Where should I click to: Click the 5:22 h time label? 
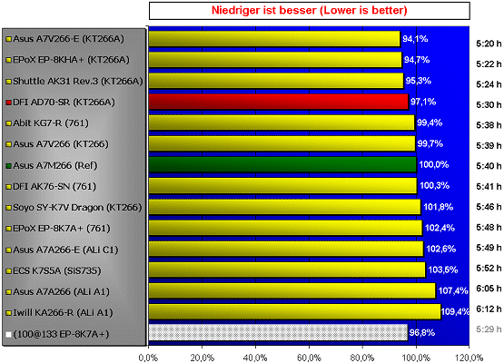[489, 64]
